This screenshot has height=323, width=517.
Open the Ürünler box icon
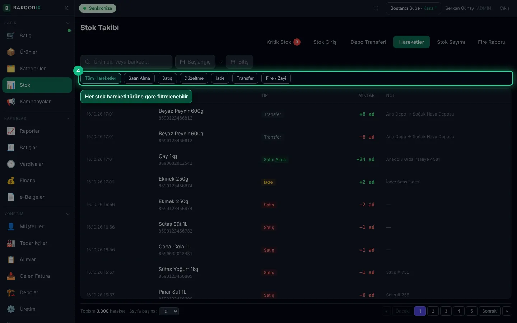[x=11, y=52]
